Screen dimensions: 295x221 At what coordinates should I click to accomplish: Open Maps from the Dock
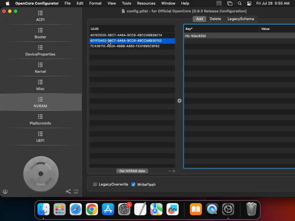coord(156,209)
